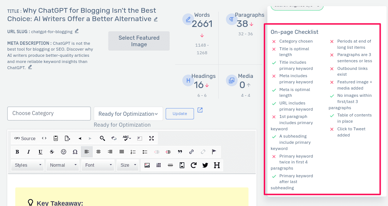Click the Headings H circle icon
The width and height of the screenshot is (388, 206).
coord(188,80)
